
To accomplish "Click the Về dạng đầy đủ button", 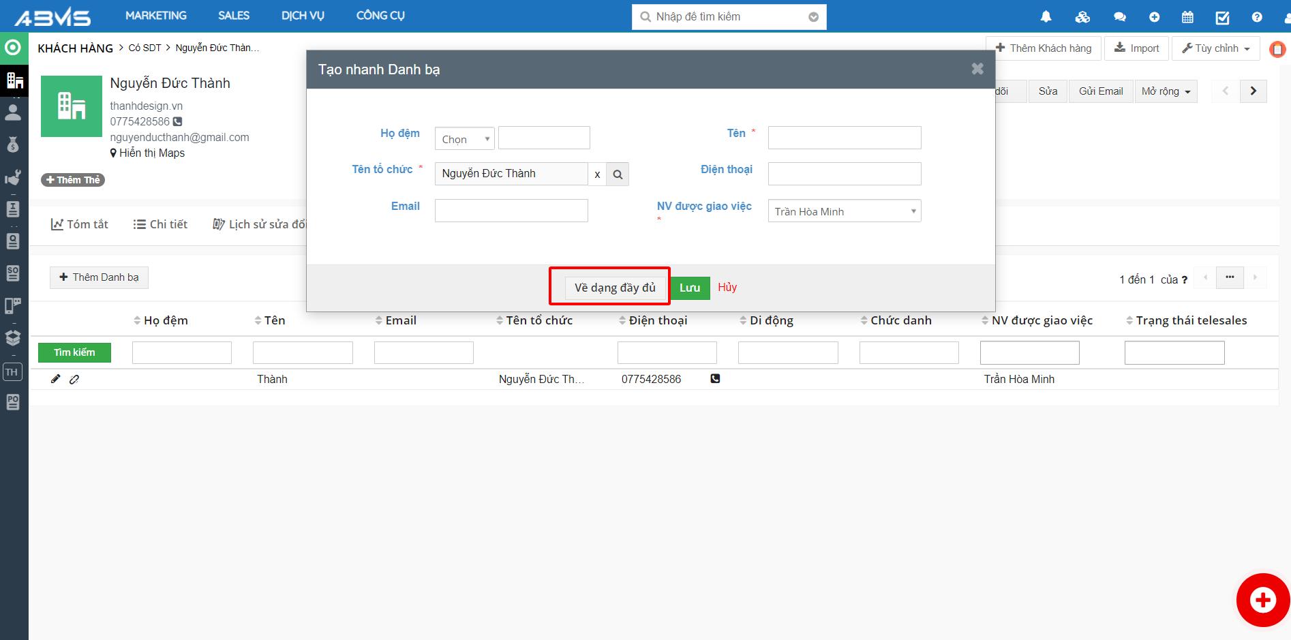I will [x=615, y=288].
